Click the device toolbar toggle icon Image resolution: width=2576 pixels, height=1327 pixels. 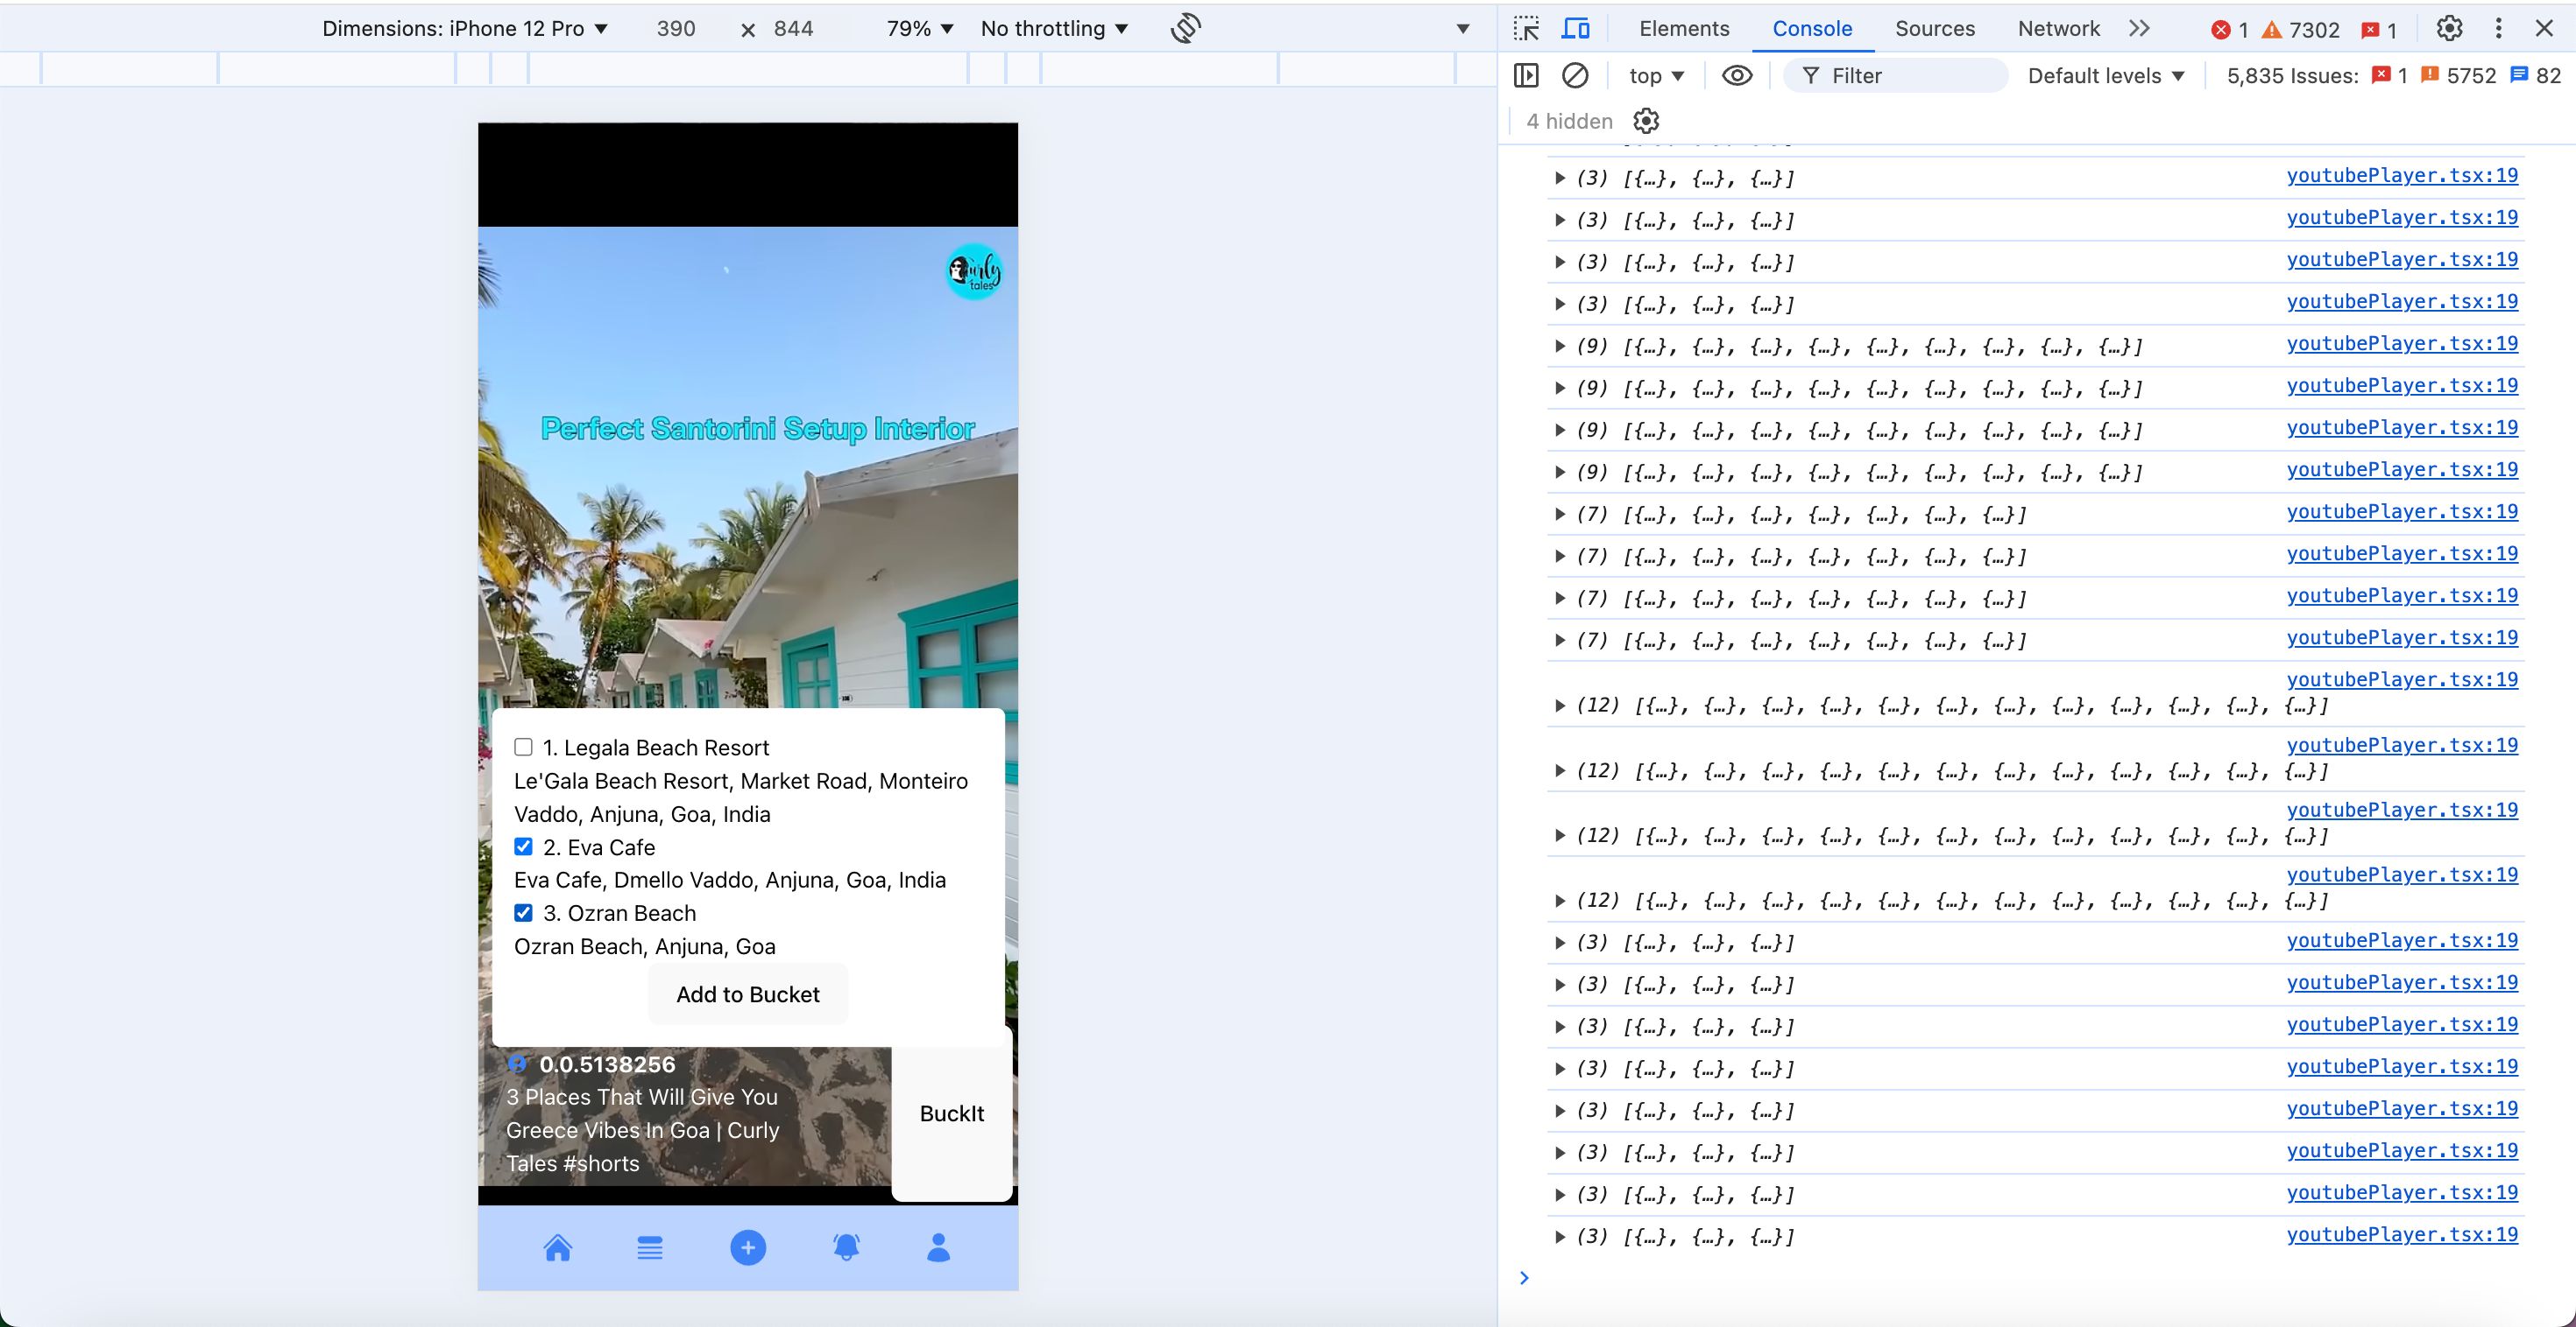pyautogui.click(x=1574, y=27)
